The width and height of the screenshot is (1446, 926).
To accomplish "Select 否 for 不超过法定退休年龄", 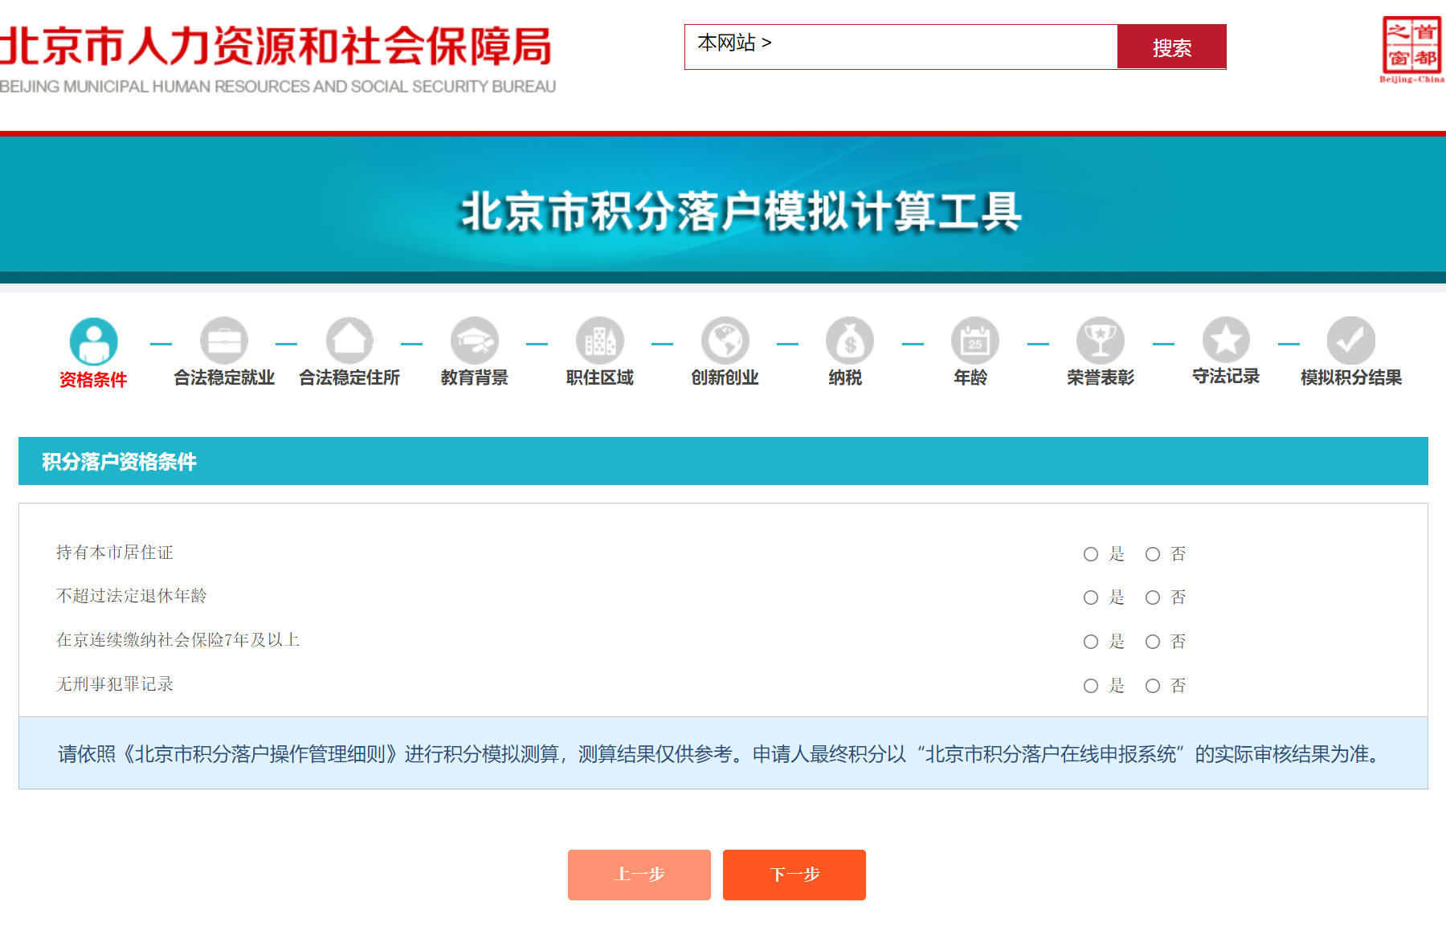I will pos(1153,598).
